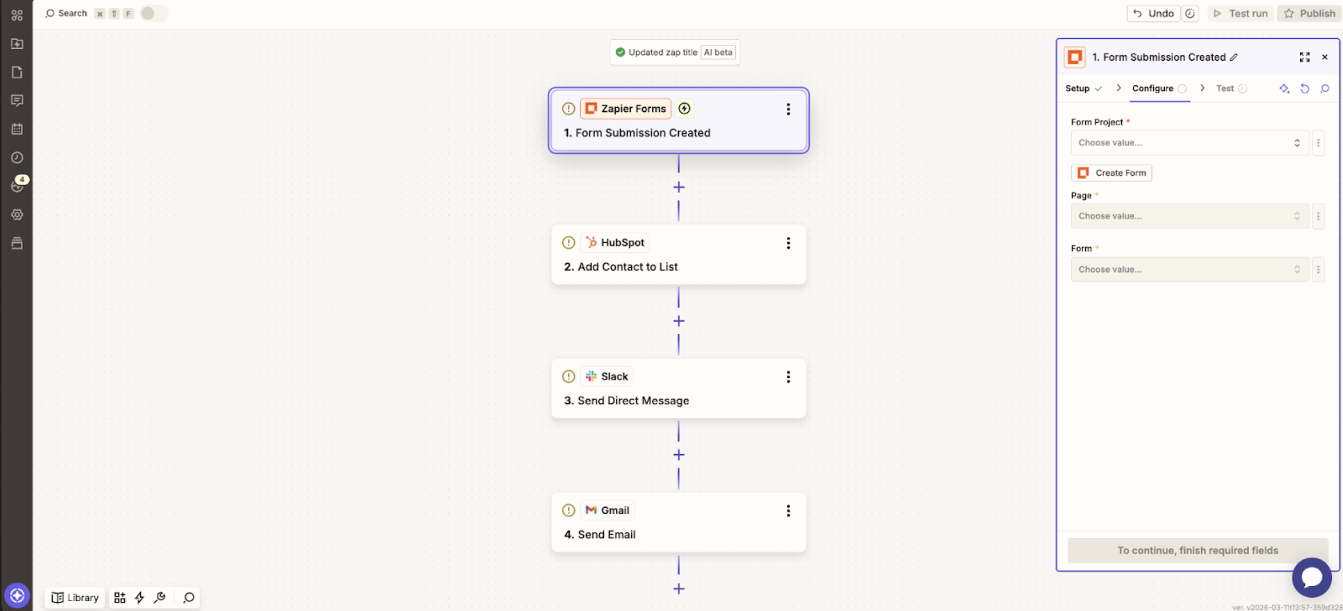
Task: Click the Test status circle indicator
Action: coord(1243,88)
